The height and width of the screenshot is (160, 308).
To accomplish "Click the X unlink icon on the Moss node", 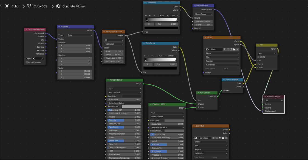I will [237, 49].
